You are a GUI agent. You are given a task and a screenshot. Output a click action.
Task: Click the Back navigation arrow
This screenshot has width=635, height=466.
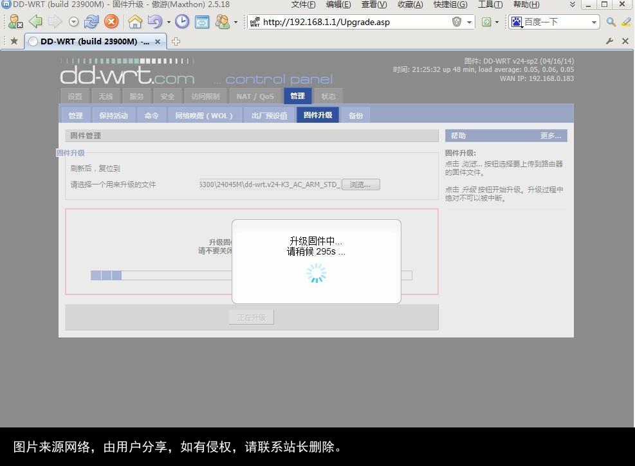[37, 21]
